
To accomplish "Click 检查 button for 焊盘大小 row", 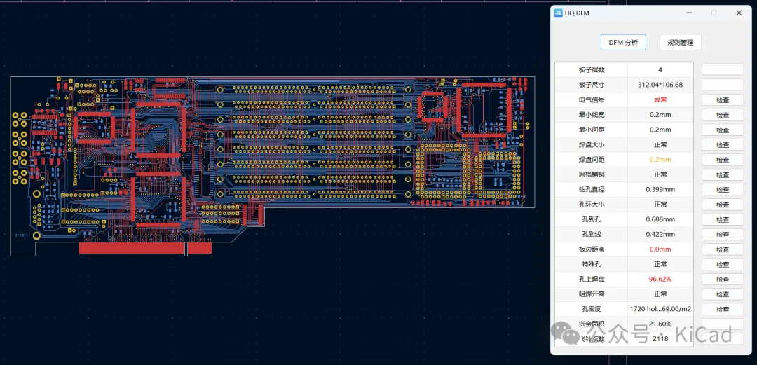I will click(722, 145).
